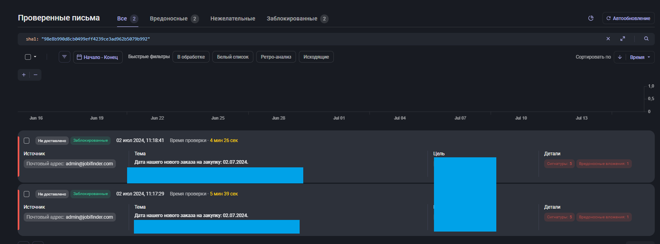Zoom out the timeline chart
Screen dimensions: 660x244
pos(35,75)
